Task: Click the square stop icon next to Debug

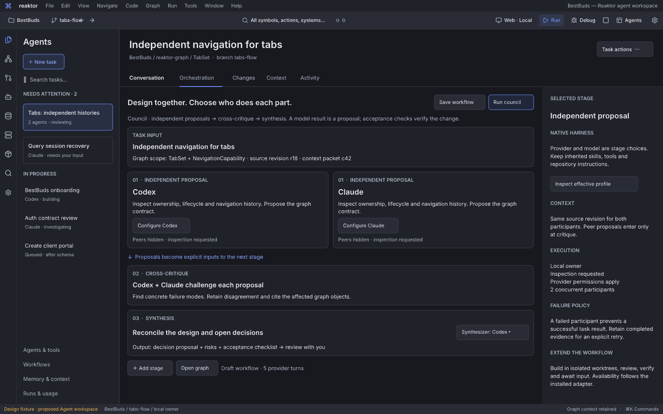Action: point(606,20)
